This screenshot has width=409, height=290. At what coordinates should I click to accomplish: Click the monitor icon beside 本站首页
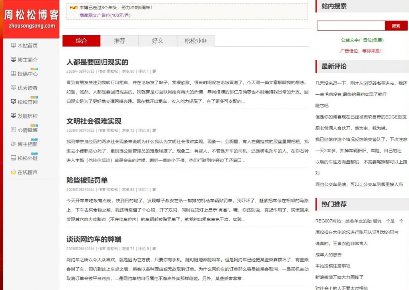13,45
